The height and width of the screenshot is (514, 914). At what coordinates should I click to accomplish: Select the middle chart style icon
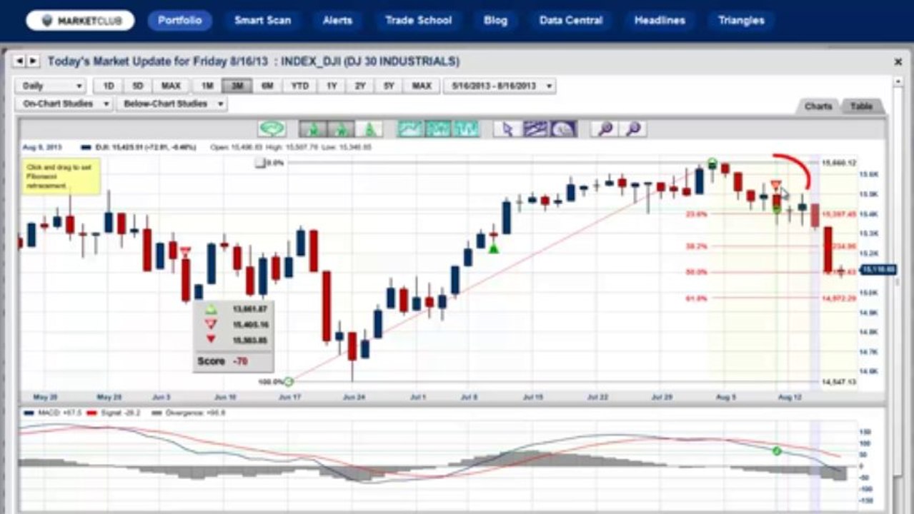(438, 129)
